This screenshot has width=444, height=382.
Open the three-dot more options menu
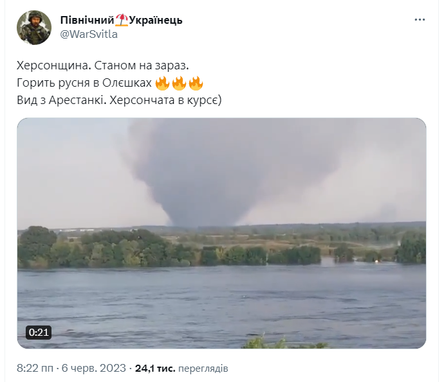420,20
